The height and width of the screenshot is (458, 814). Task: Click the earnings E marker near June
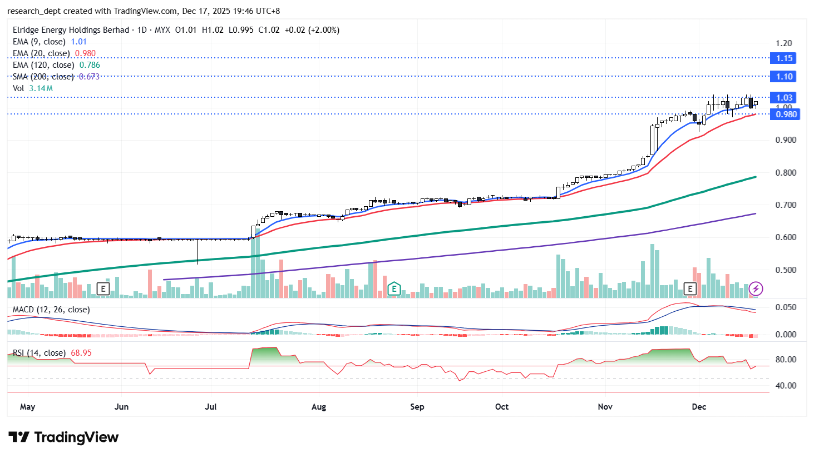[102, 288]
